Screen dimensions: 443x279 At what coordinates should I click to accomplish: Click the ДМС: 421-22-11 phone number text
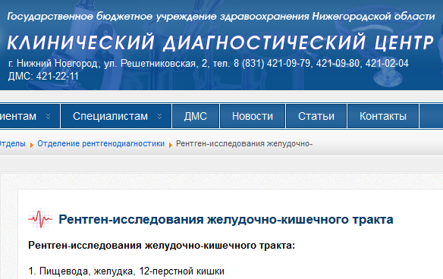click(x=43, y=77)
